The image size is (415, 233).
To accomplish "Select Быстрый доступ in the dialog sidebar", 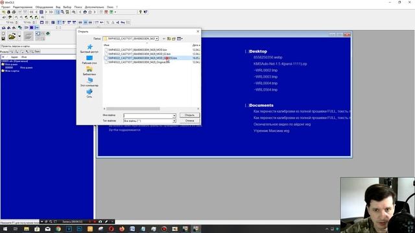I will tap(89, 49).
